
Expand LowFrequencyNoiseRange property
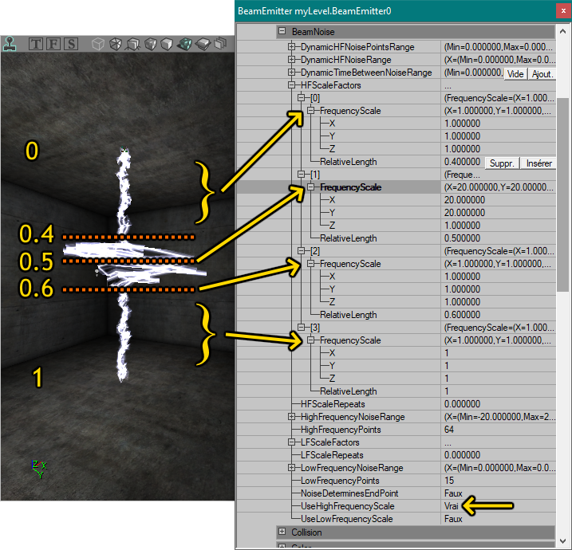(x=291, y=468)
